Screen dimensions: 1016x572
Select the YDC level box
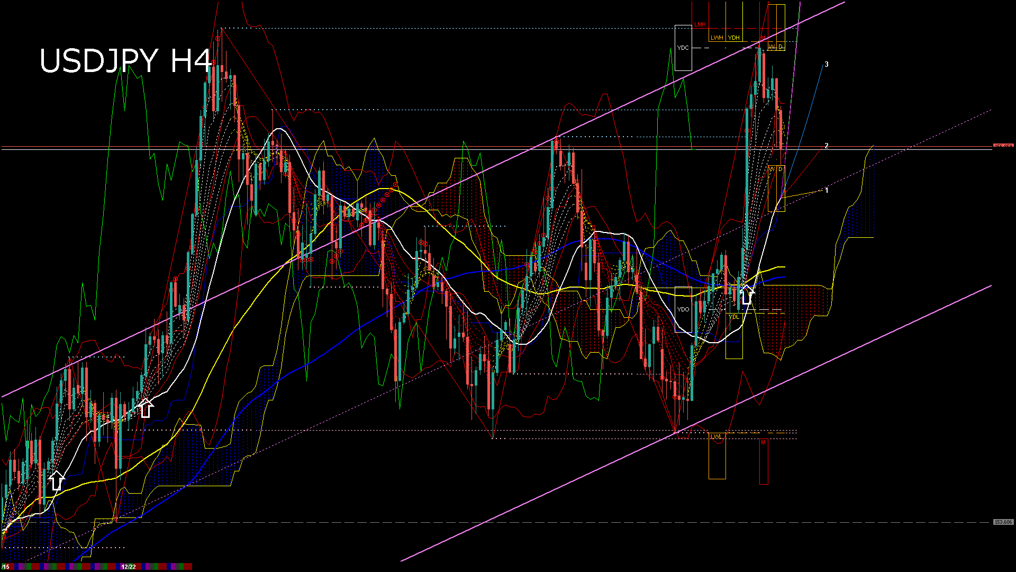pyautogui.click(x=683, y=48)
